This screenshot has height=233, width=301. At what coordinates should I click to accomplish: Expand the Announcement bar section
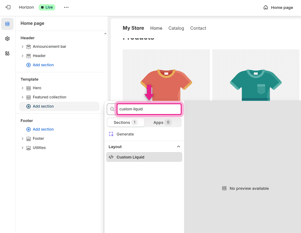(x=22, y=47)
